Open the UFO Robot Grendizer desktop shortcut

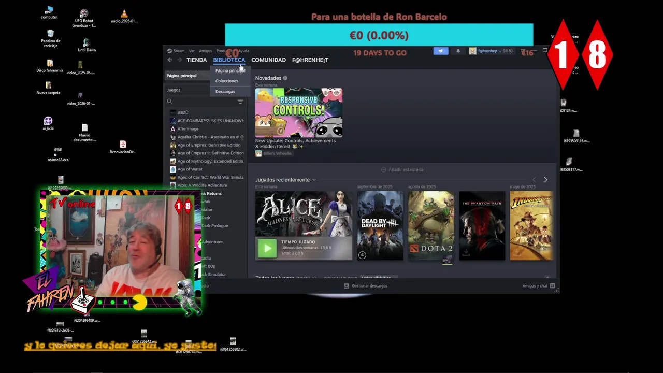(x=84, y=18)
